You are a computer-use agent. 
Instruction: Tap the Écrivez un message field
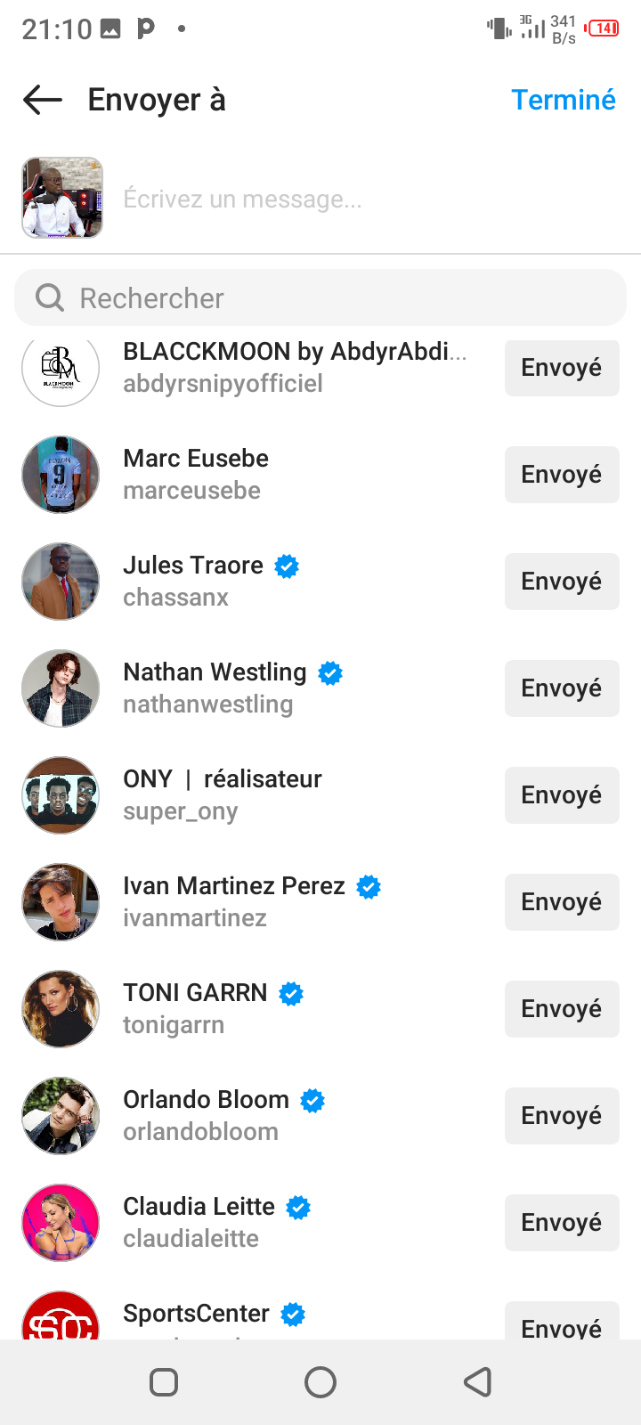pos(356,199)
